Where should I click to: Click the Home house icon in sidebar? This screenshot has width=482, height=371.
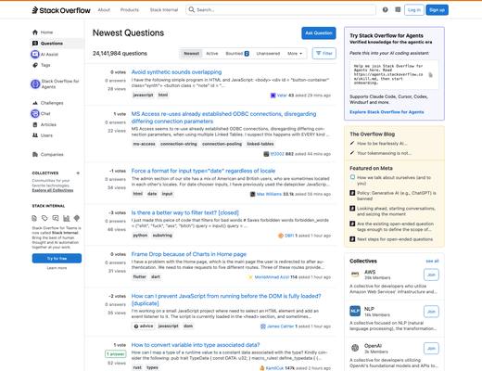click(x=35, y=32)
